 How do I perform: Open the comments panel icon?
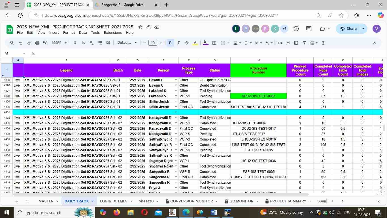click(x=309, y=29)
